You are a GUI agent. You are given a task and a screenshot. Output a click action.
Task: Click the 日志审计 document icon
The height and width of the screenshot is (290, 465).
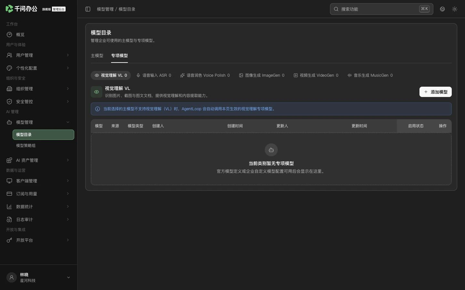click(9, 219)
